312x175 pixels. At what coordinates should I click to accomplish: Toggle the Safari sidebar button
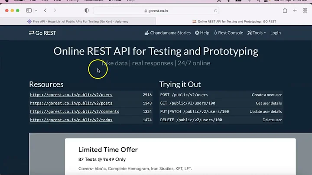[x=29, y=10]
